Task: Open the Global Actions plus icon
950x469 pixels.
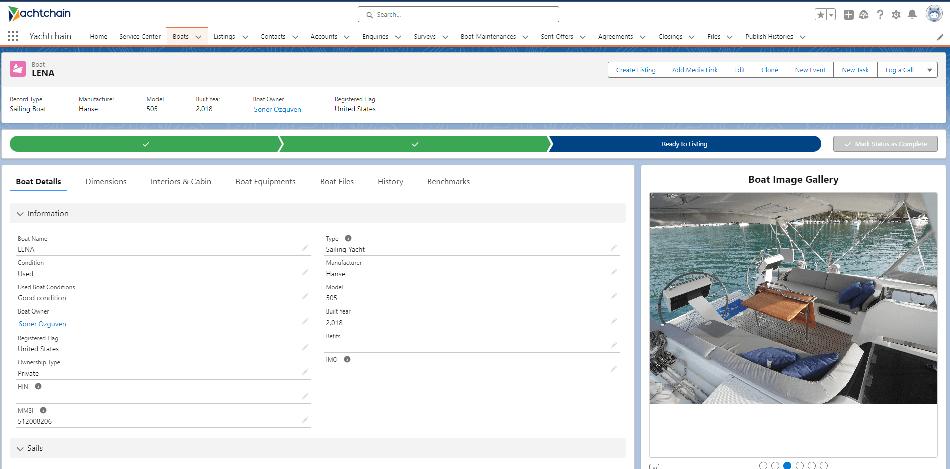Action: click(848, 15)
